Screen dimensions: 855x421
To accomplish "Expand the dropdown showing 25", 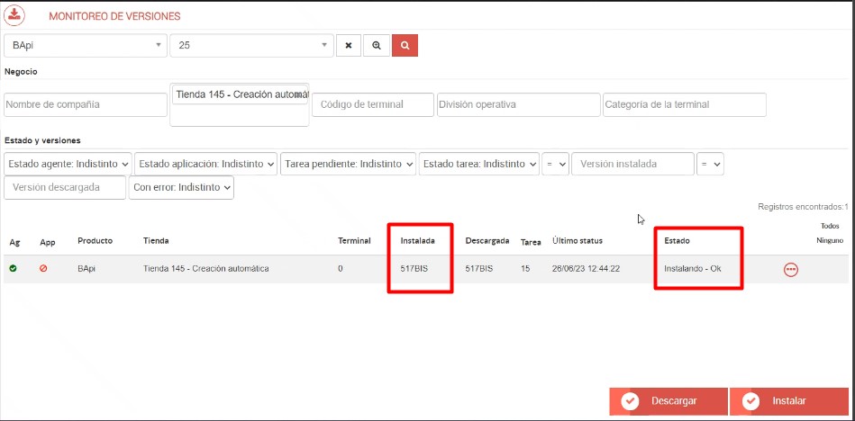I will tap(251, 45).
